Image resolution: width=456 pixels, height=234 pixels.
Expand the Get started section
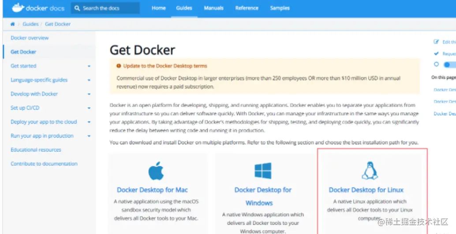click(89, 66)
